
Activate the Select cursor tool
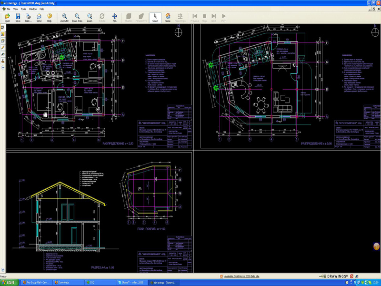point(155,18)
